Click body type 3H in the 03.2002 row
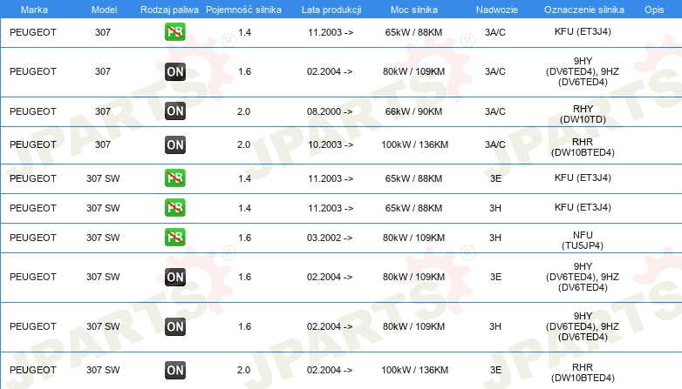Viewport: 682px width, 389px height. click(495, 238)
